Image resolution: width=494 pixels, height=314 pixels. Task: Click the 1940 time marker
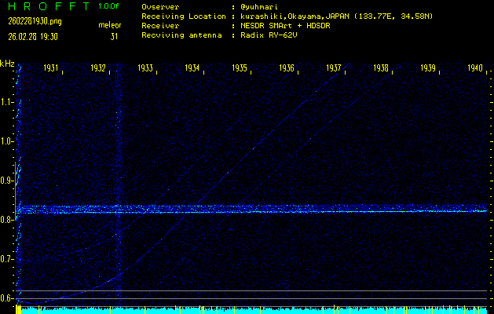point(474,69)
